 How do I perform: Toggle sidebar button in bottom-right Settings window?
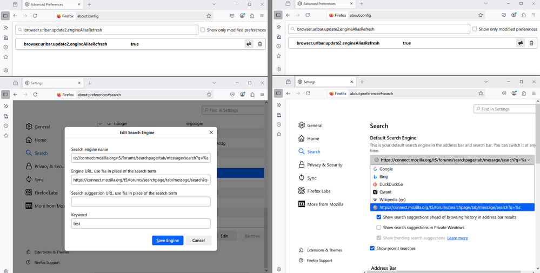(x=278, y=94)
